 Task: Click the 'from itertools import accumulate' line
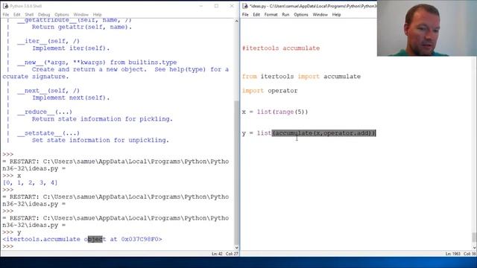click(x=301, y=76)
